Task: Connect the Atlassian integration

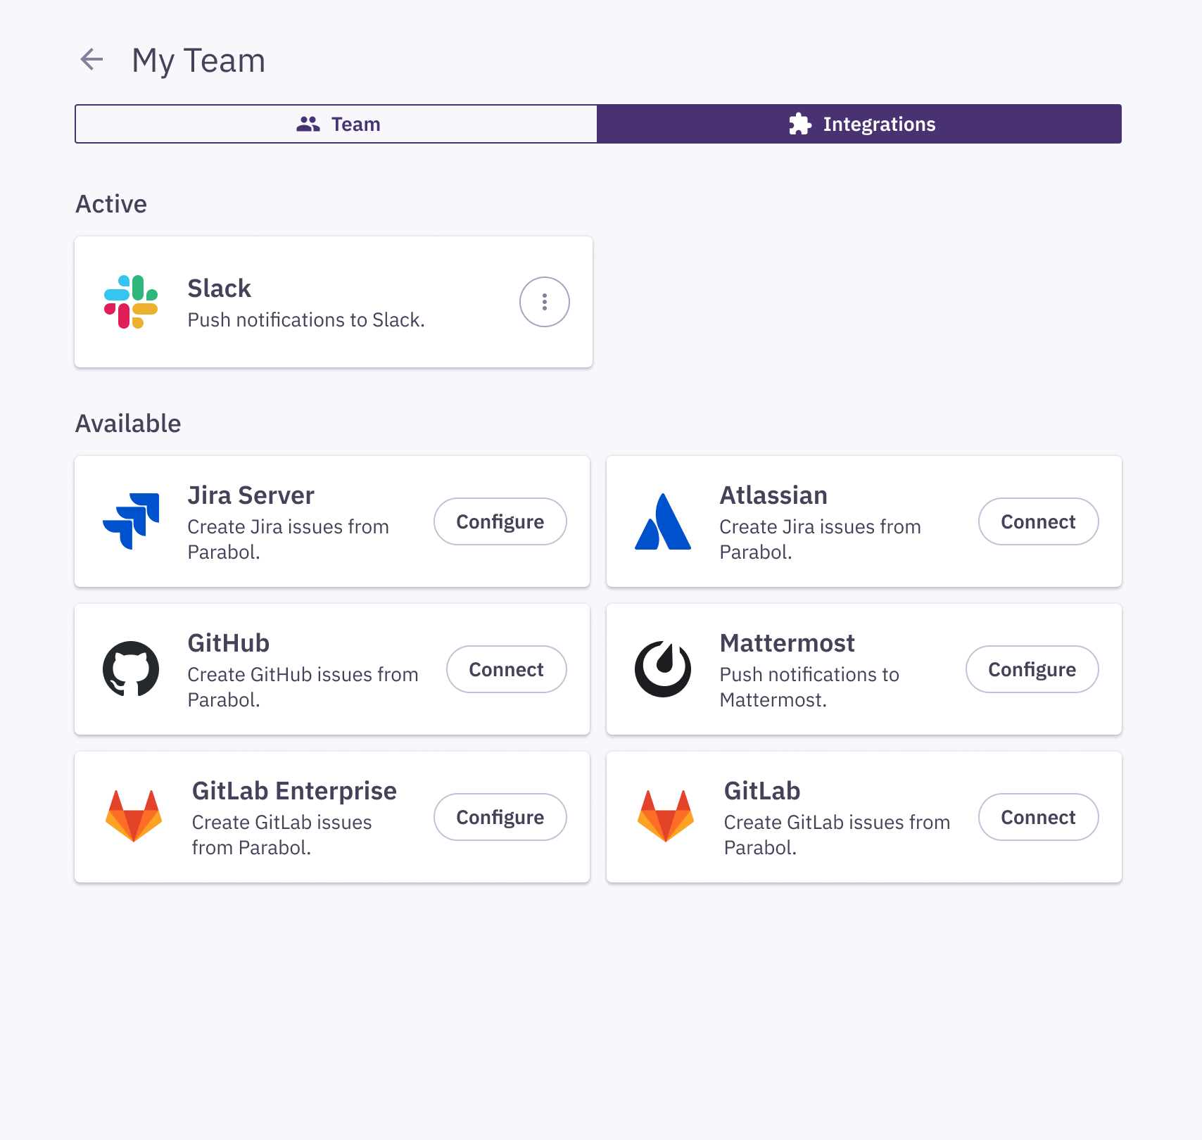Action: pyautogui.click(x=1038, y=521)
